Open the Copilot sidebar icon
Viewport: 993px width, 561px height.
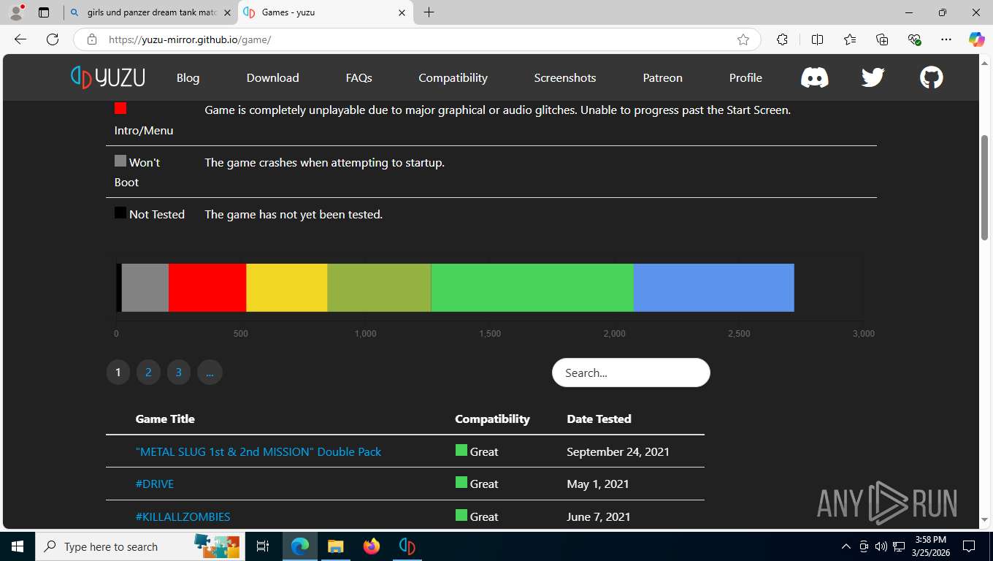[977, 39]
